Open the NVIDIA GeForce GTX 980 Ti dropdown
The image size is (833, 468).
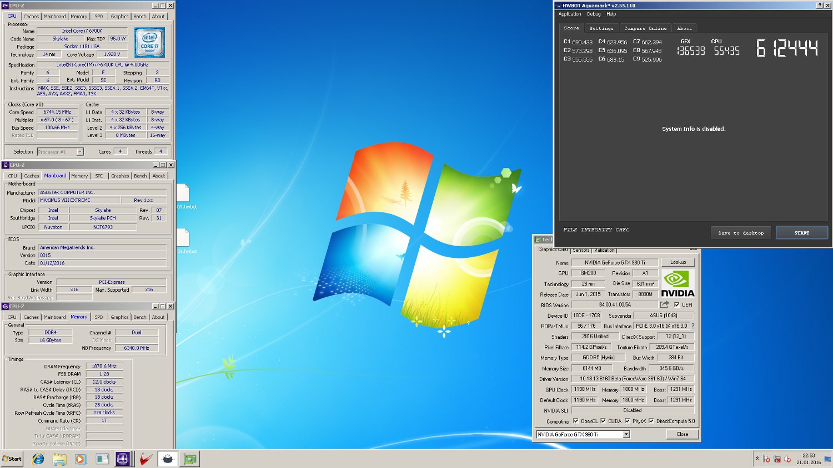click(583, 434)
